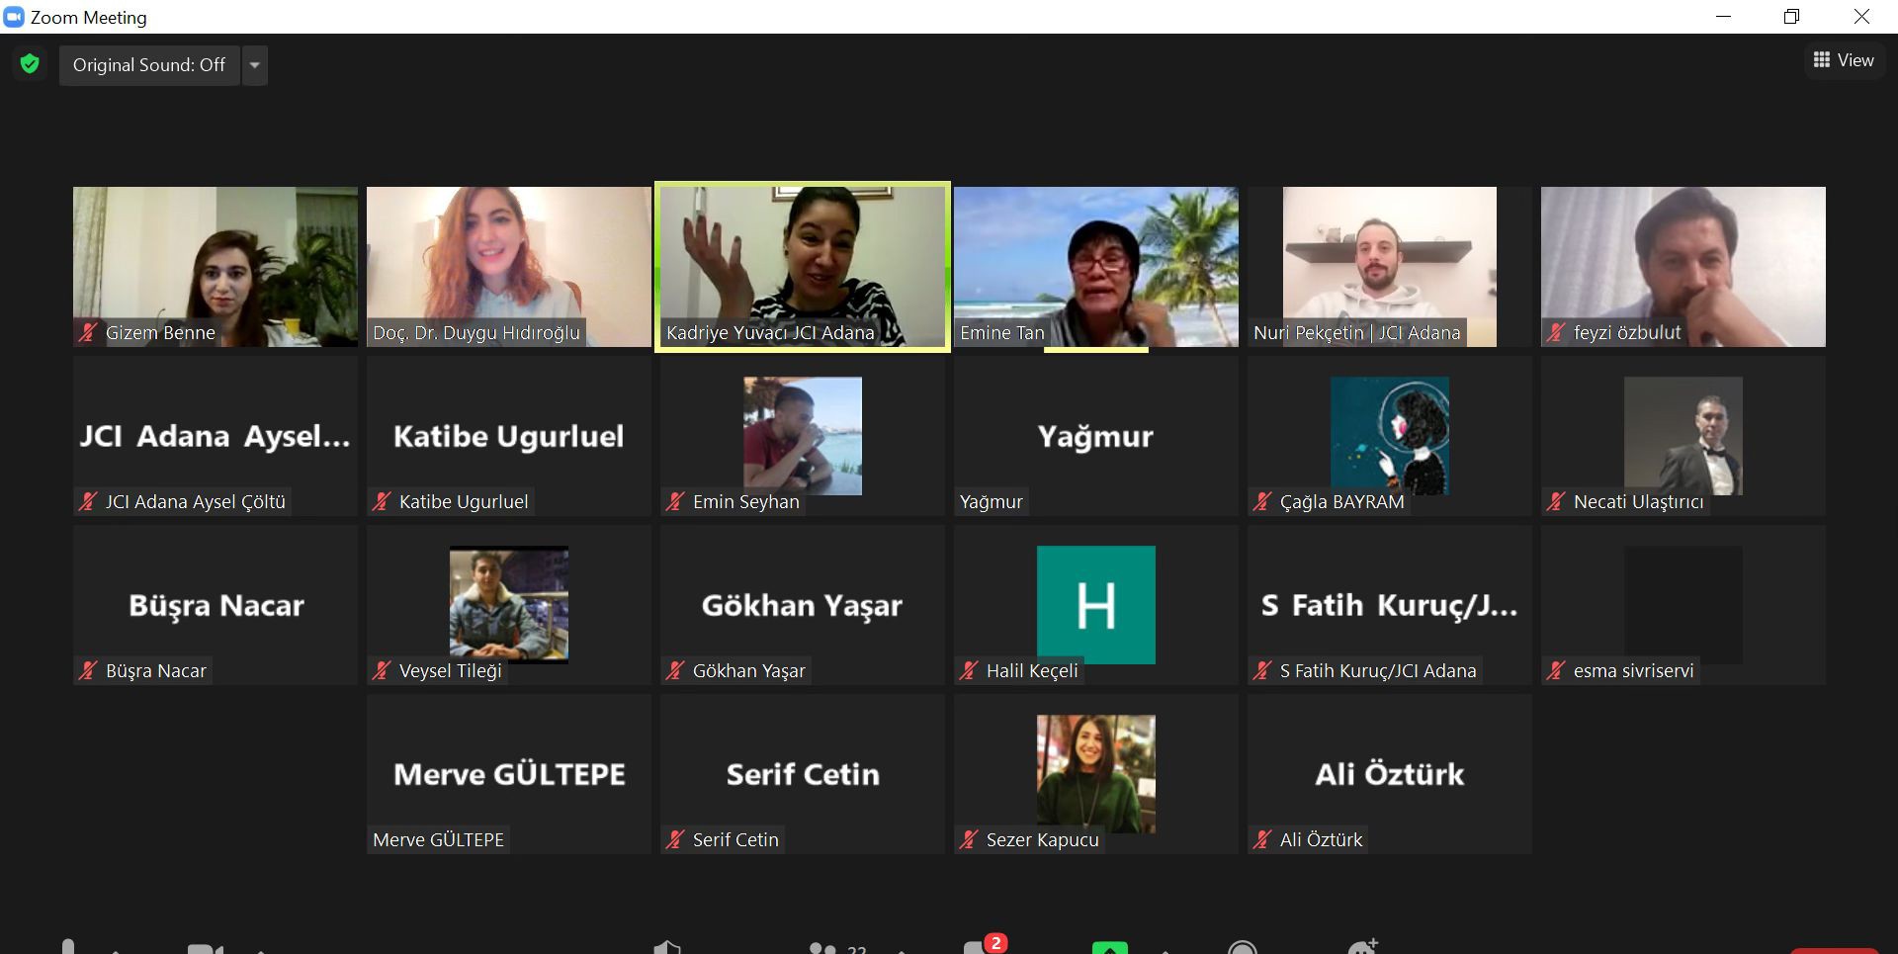The height and width of the screenshot is (954, 1898).
Task: Click muted mic icon beside the small Gökhan Yaşar label
Action: tap(675, 671)
